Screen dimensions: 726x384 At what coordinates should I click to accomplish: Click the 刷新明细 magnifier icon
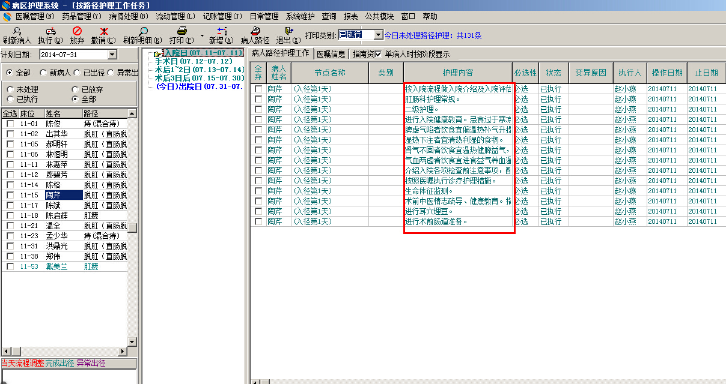(143, 31)
